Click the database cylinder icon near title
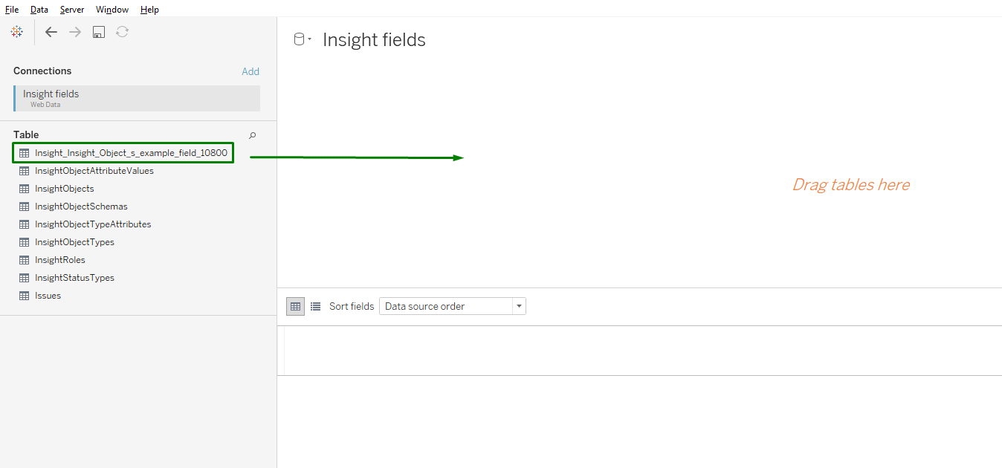Image resolution: width=1002 pixels, height=468 pixels. [299, 39]
